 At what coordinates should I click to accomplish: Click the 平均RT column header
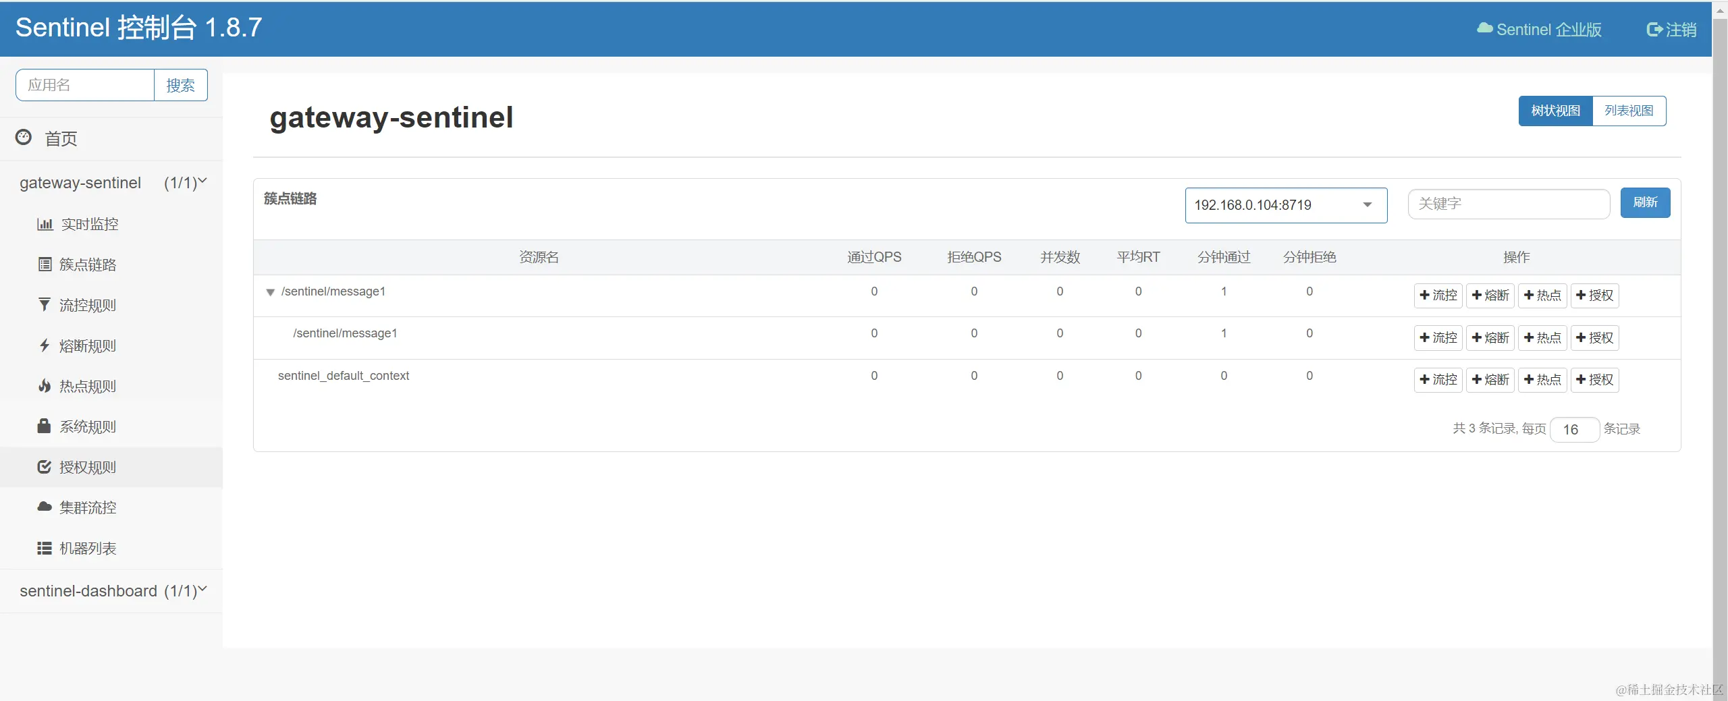click(1138, 257)
